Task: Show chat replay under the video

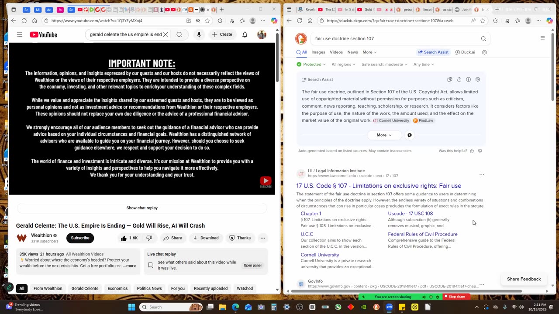Action: point(142,208)
